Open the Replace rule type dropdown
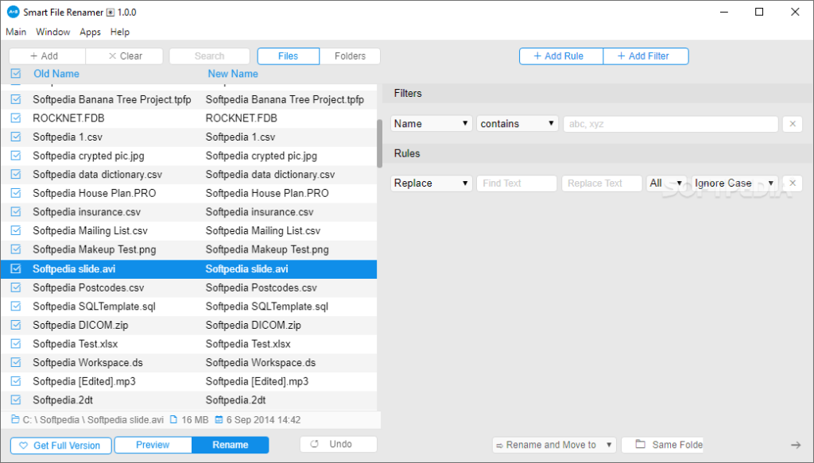The image size is (814, 463). point(432,183)
